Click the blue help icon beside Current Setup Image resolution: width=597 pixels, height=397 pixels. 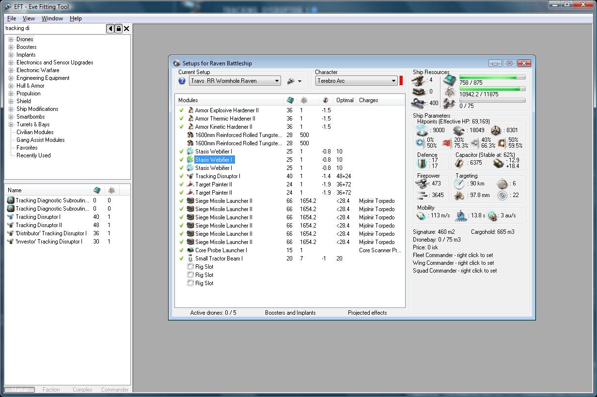click(182, 81)
